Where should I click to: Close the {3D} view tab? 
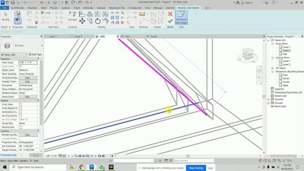pos(118,37)
